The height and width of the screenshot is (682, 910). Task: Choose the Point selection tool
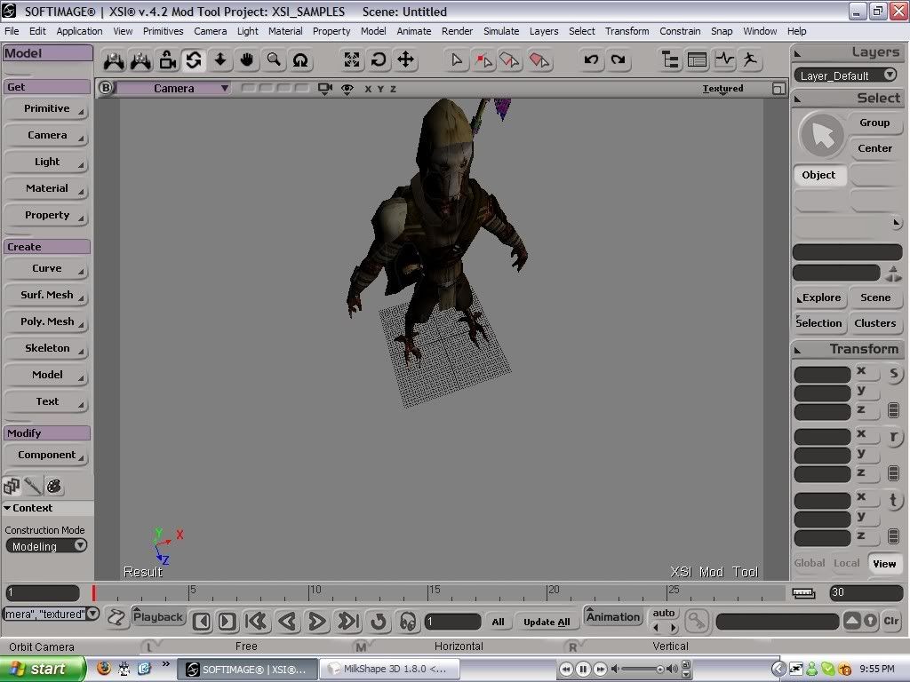[x=483, y=59]
